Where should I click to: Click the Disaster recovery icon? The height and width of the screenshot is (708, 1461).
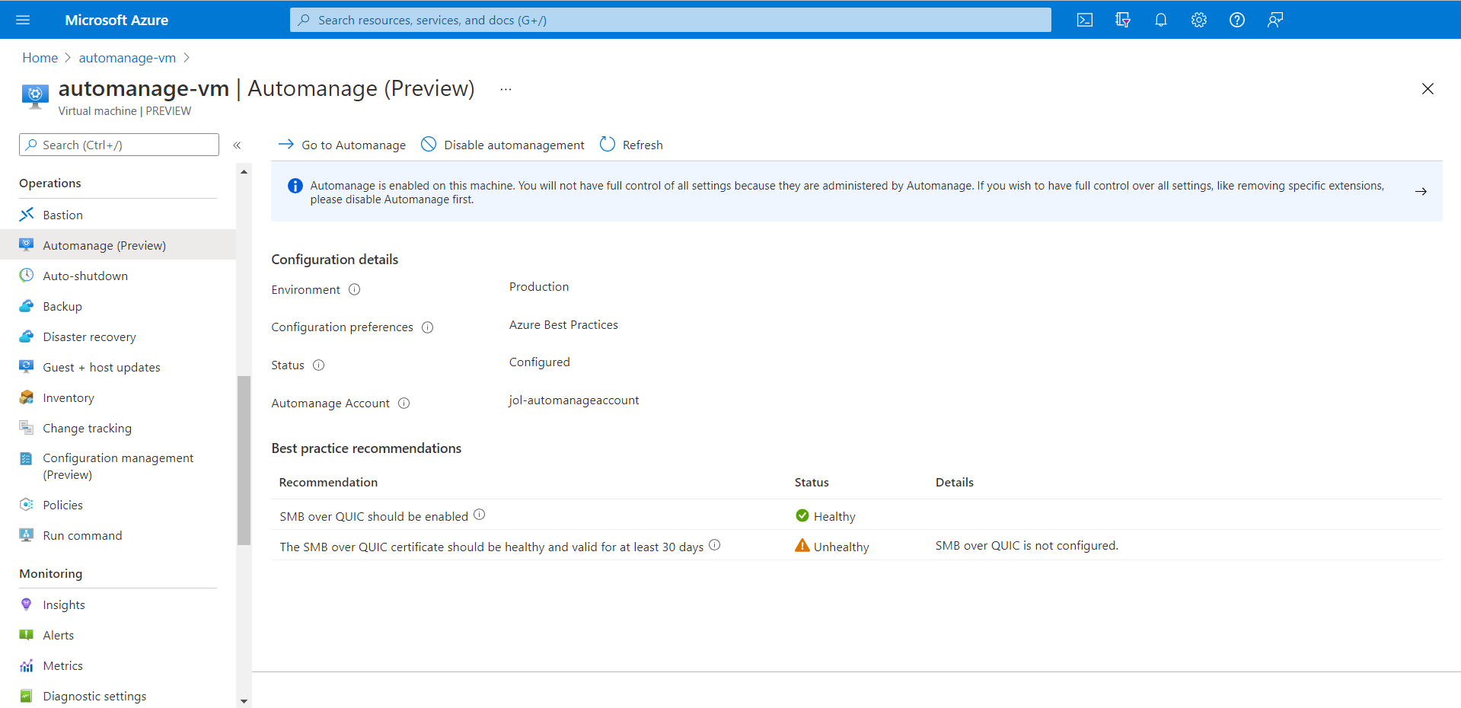pyautogui.click(x=27, y=336)
